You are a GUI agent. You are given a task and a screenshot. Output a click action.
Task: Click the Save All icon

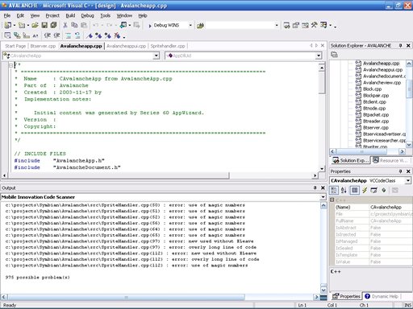[54, 25]
